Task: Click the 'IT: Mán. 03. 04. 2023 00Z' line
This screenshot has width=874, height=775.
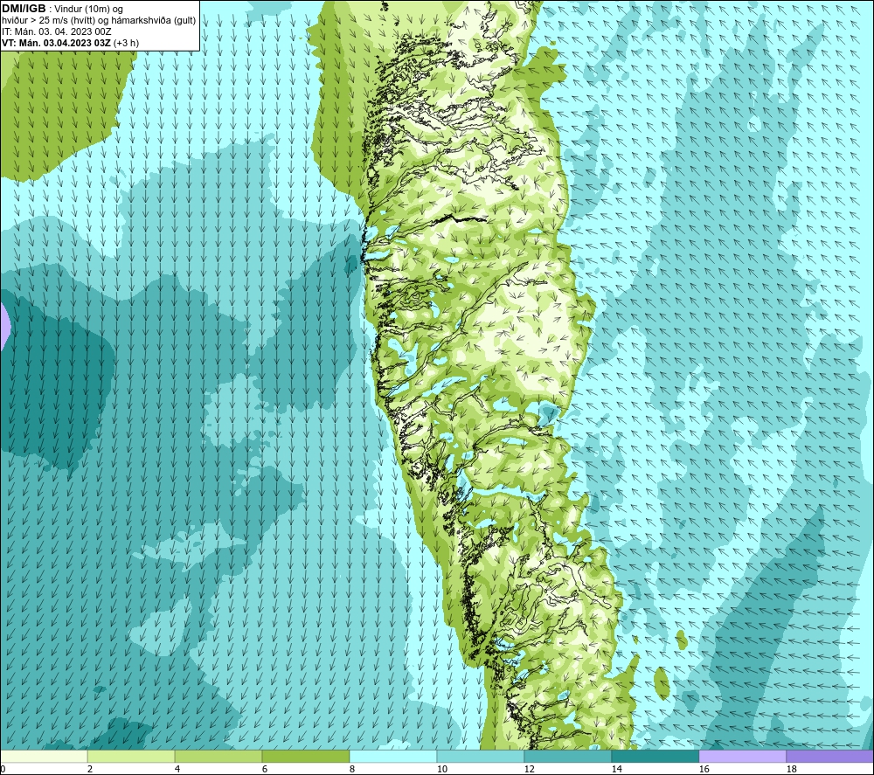Action: click(56, 31)
